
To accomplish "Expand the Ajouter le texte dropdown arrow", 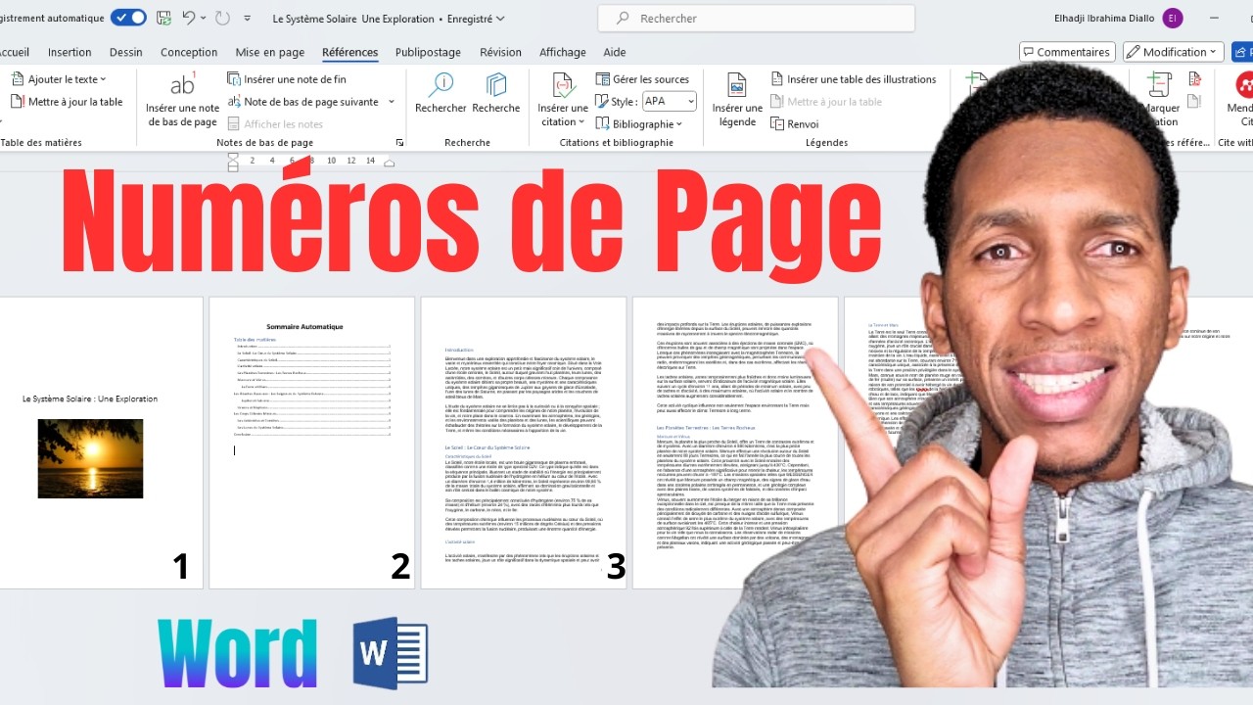I will (104, 79).
